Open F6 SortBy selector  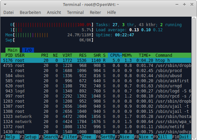pos(105,137)
